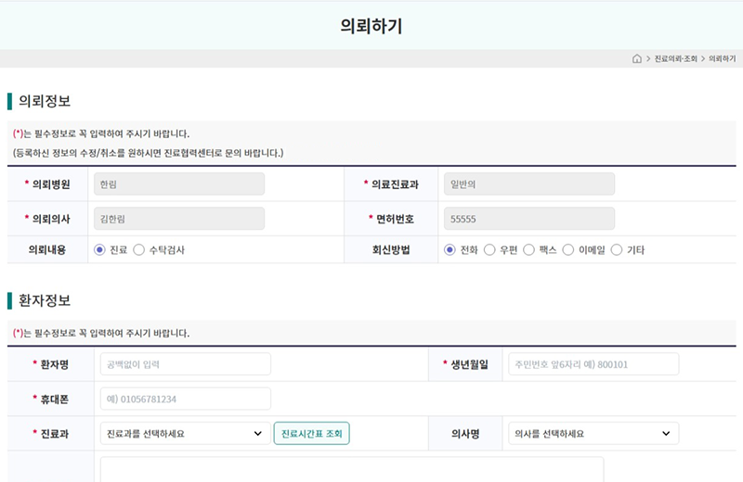
Task: Select 진료 radio option
Action: coord(100,250)
